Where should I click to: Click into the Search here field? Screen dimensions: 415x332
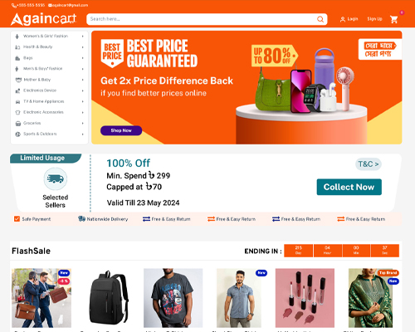pos(202,19)
